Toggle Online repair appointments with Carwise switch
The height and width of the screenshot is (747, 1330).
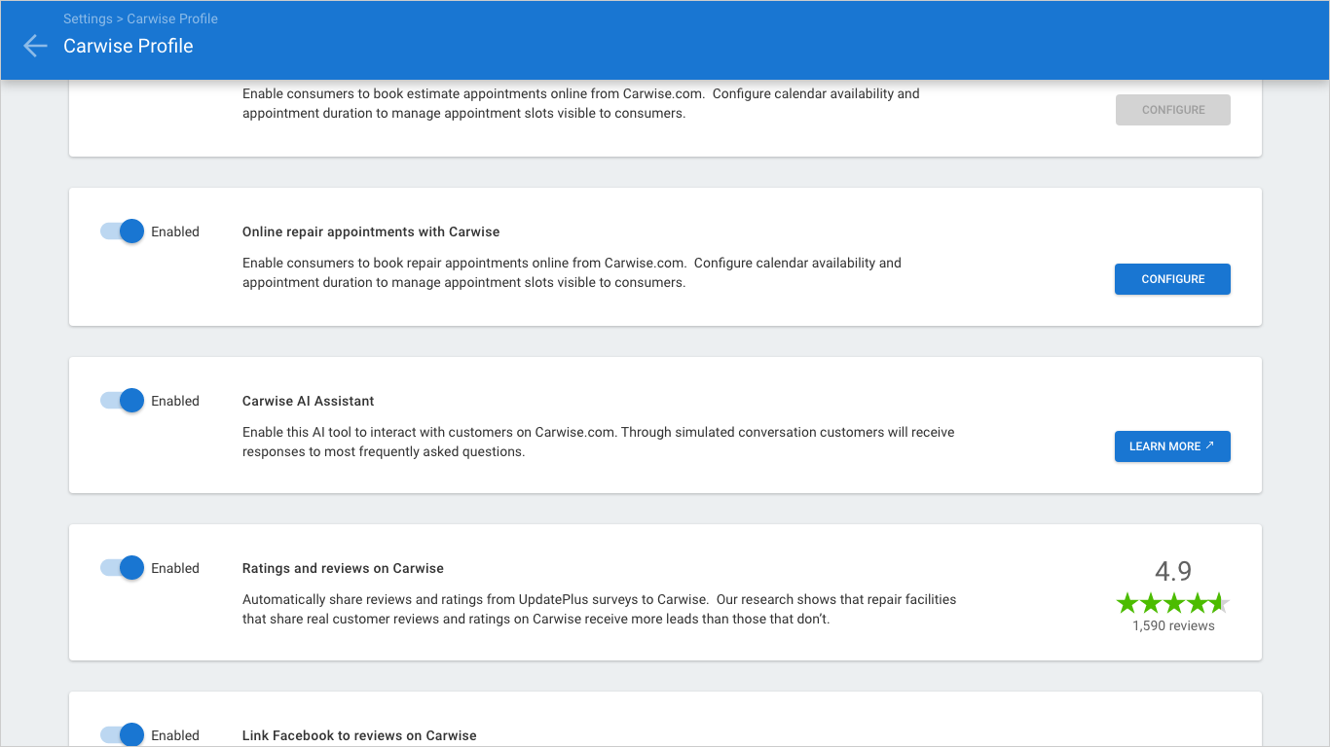[123, 231]
